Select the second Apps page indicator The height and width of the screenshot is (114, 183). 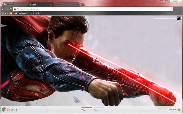tap(99, 109)
